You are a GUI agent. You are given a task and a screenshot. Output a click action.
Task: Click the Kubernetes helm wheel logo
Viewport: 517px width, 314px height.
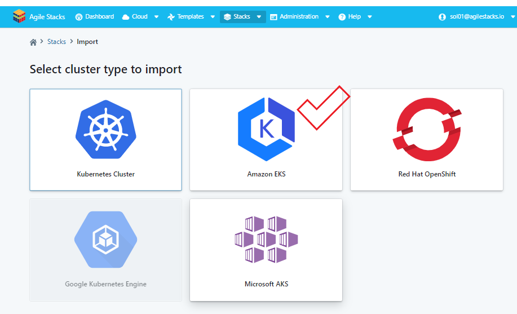coord(106,129)
